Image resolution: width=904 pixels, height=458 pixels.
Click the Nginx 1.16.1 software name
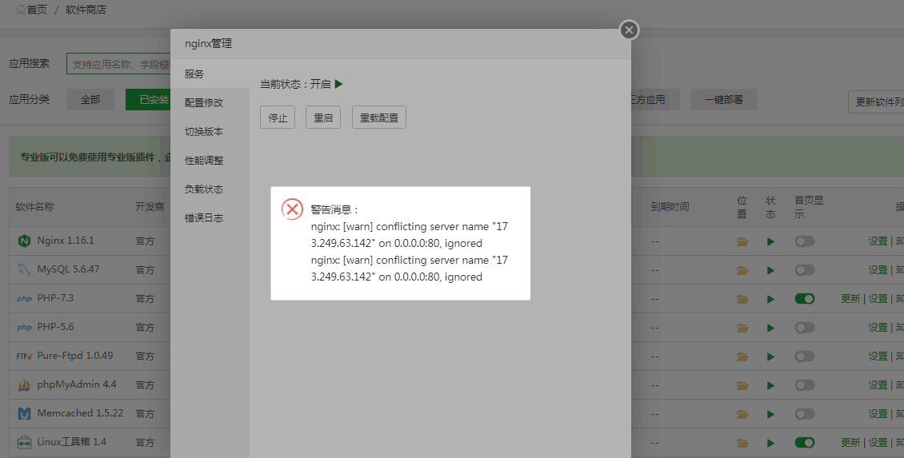pyautogui.click(x=66, y=241)
